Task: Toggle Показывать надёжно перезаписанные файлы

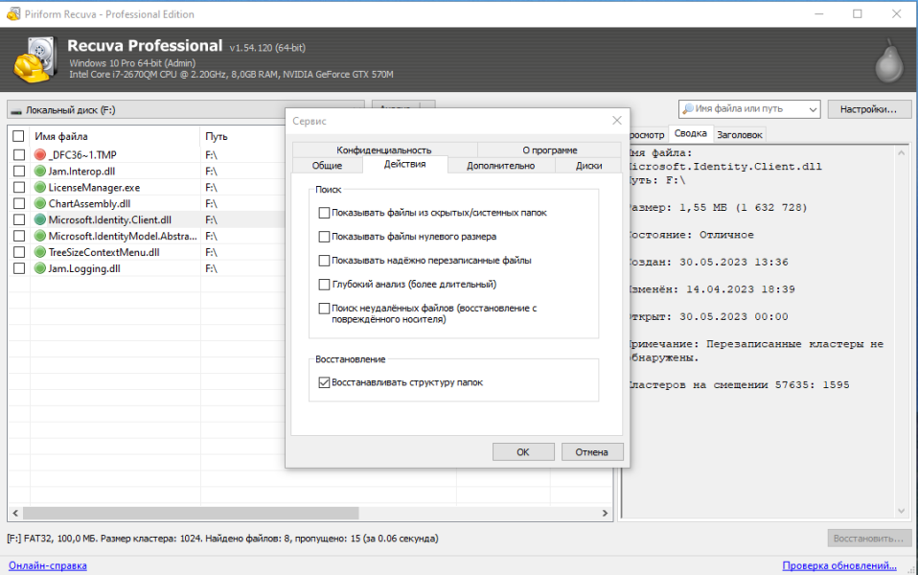Action: click(324, 261)
